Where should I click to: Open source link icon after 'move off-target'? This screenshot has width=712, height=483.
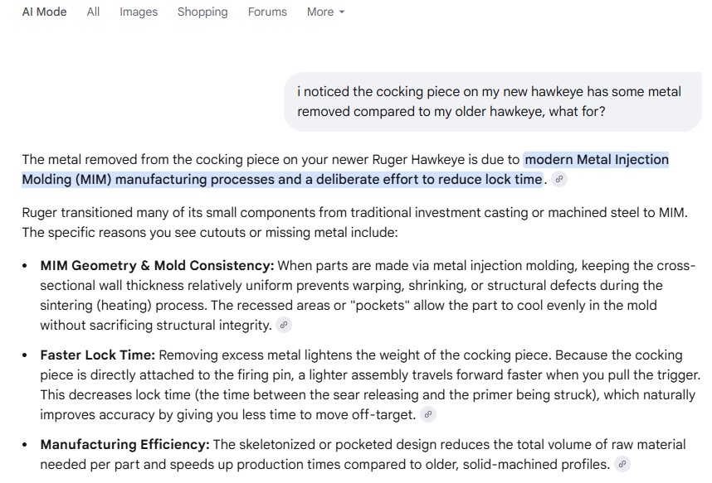pyautogui.click(x=427, y=414)
